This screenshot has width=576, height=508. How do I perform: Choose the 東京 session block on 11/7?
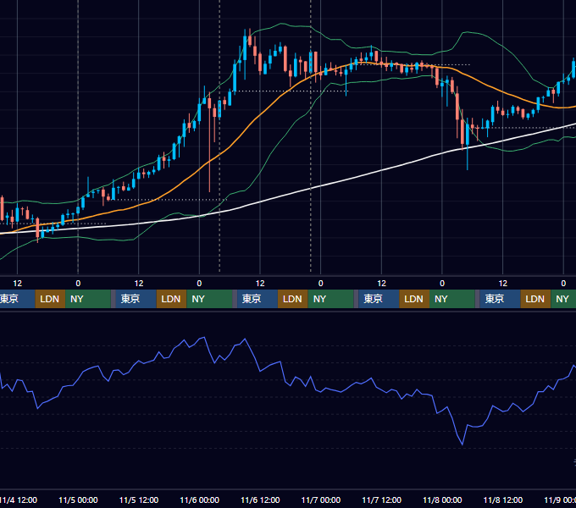(x=379, y=299)
